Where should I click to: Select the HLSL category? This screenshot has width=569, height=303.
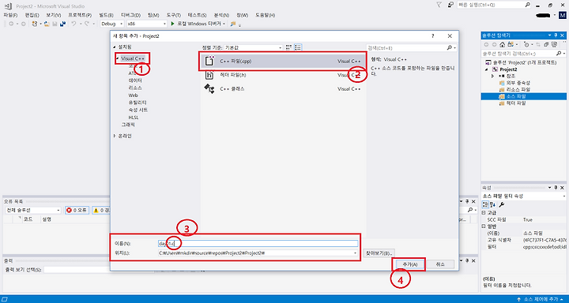click(x=134, y=118)
